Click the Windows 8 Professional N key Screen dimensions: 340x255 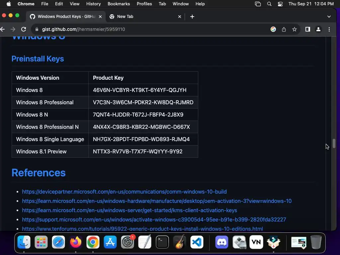pos(143,127)
